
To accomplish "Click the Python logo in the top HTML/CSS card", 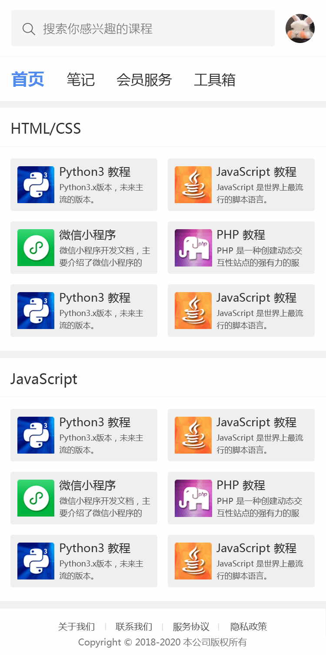I will click(x=36, y=184).
